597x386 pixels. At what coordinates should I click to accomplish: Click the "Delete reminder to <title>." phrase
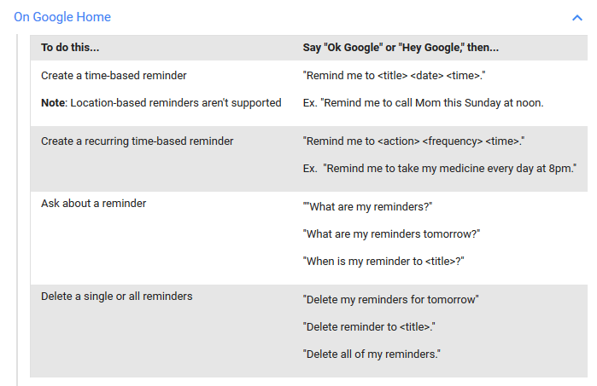coord(370,326)
